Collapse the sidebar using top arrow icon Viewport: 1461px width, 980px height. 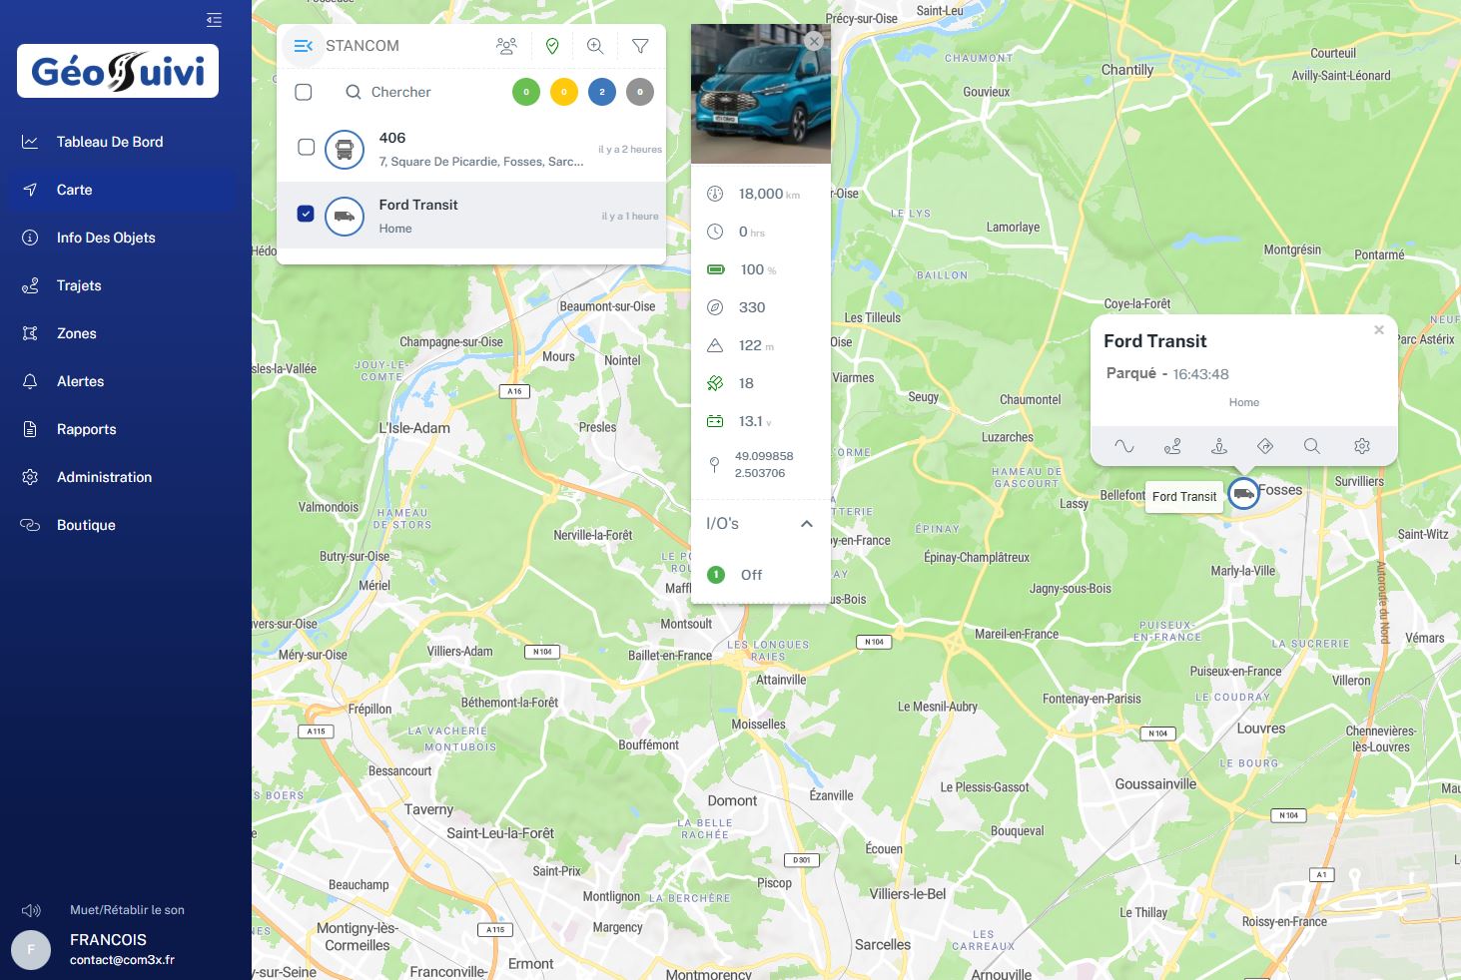pyautogui.click(x=214, y=20)
